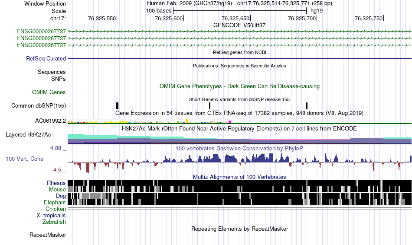Select the dbSNP variant marker nearest 76,325,550
Screen dimensions: 412x245
[117, 105]
